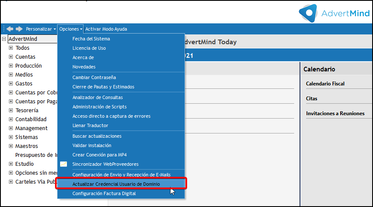Screen dimensions: 373x207
Task: Expand the Opciones sin menú node
Action: (11, 173)
